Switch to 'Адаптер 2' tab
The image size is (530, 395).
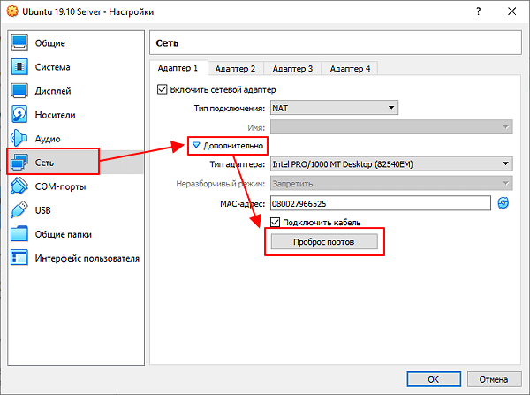[235, 68]
